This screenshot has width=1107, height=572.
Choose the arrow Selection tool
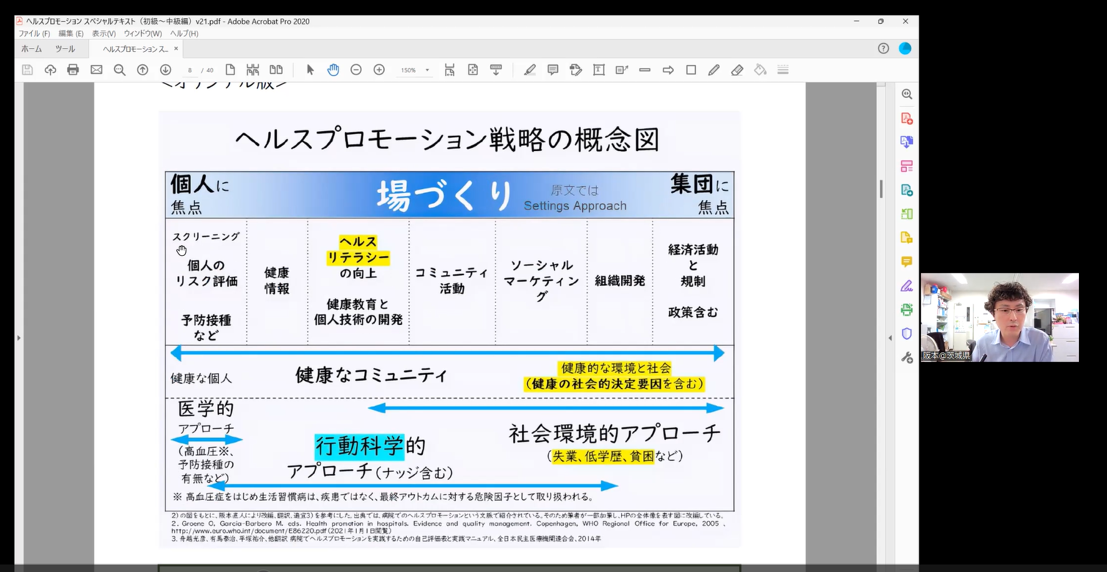click(x=310, y=70)
